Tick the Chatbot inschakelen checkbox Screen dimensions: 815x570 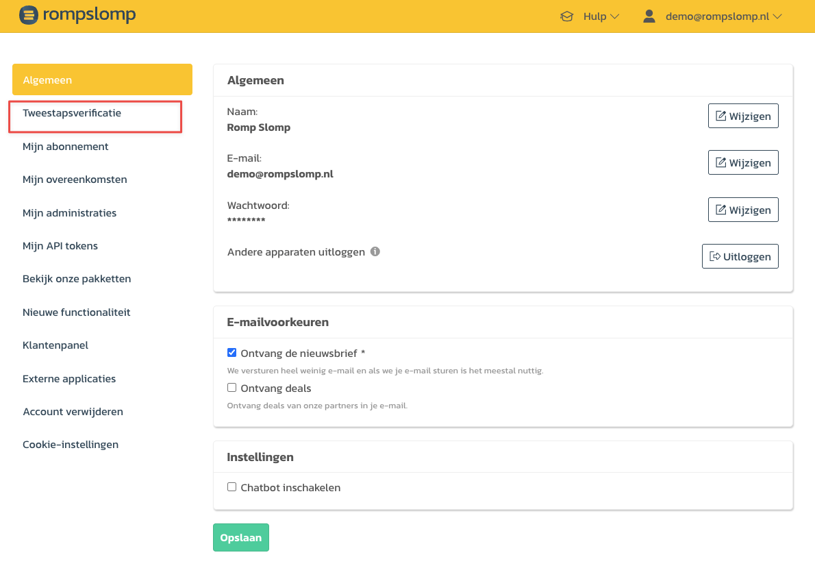[231, 487]
